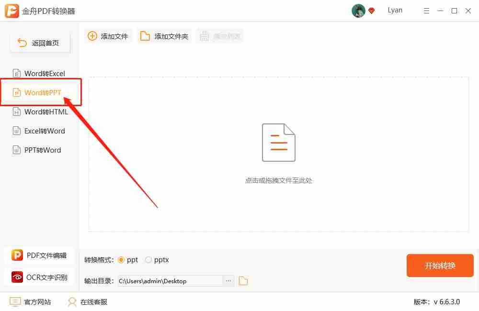Viewport: 479px width, 311px height.
Task: Select PPT转Word in sidebar
Action: tap(37, 150)
